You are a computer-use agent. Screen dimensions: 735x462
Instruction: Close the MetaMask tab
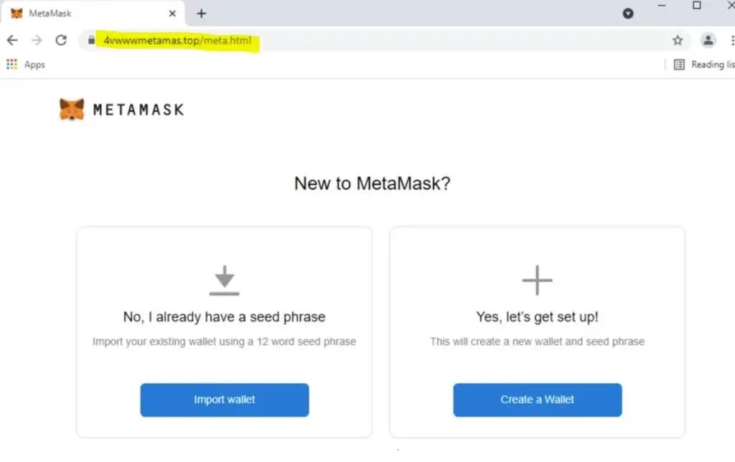click(172, 13)
